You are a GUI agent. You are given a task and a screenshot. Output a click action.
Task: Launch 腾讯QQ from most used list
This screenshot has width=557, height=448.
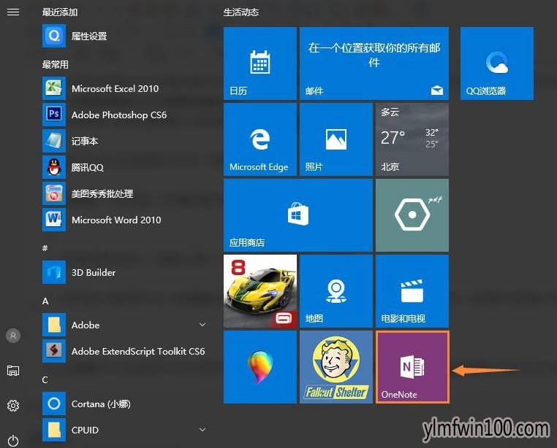[x=124, y=167]
